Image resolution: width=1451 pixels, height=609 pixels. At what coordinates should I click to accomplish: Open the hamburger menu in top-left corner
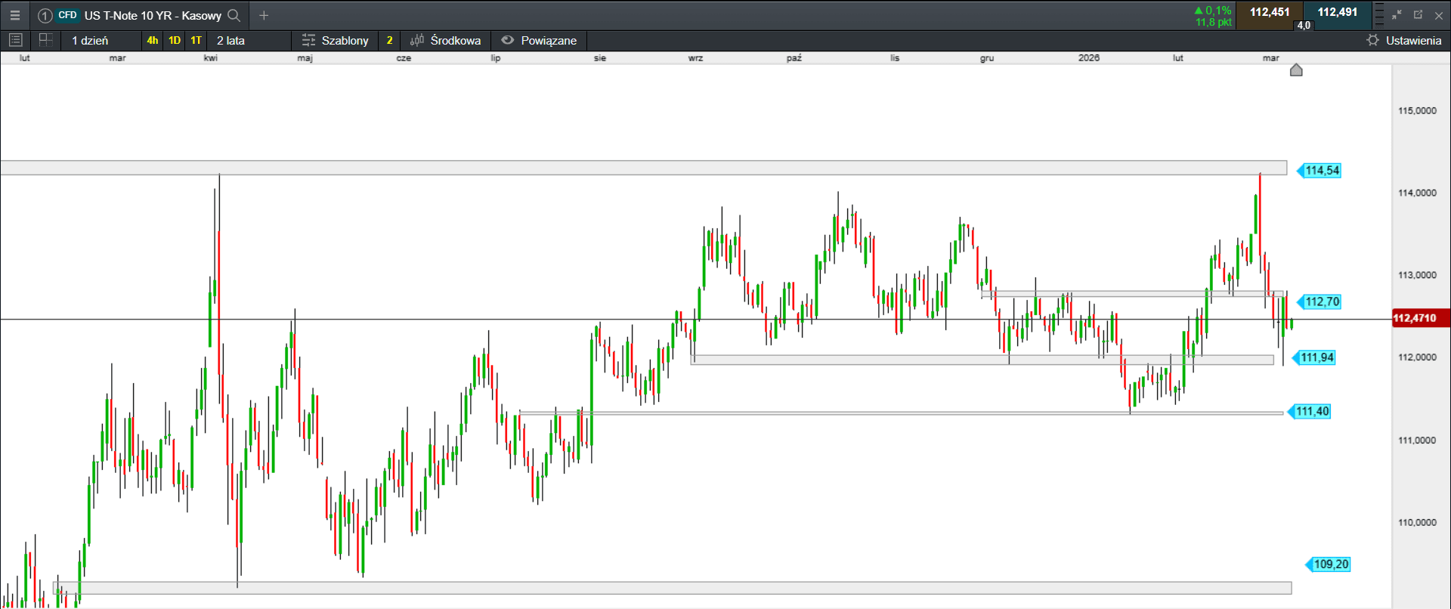(x=14, y=15)
